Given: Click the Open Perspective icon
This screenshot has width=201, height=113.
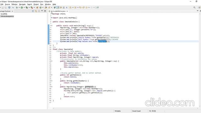Looking at the screenshot, I should click(x=199, y=8).
